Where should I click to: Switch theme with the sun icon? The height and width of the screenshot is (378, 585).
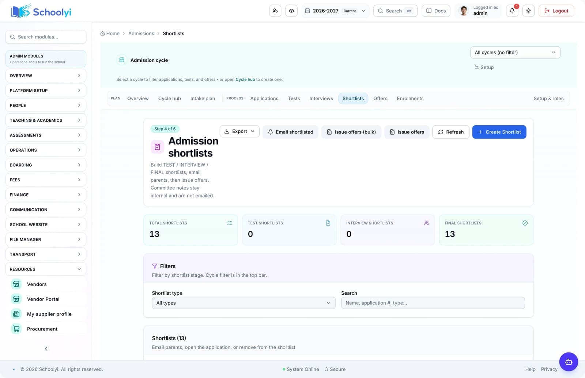click(x=528, y=11)
